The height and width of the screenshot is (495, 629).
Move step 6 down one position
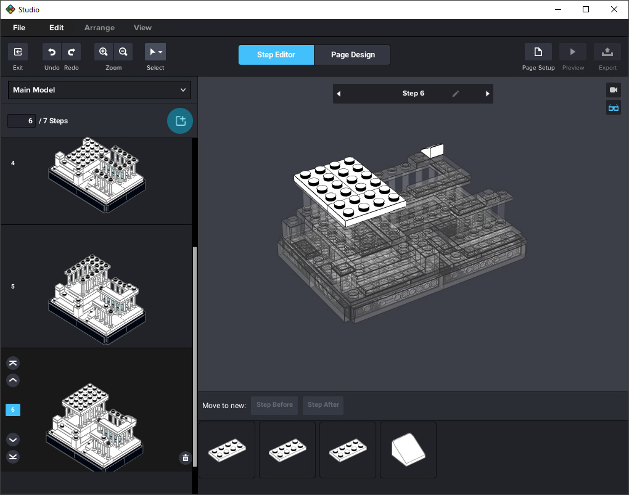point(13,440)
